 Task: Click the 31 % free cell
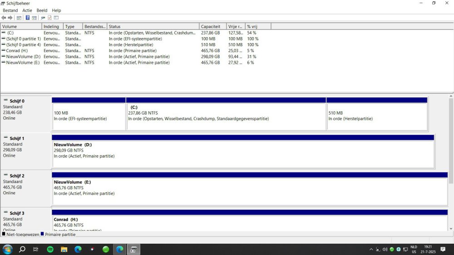click(x=252, y=57)
